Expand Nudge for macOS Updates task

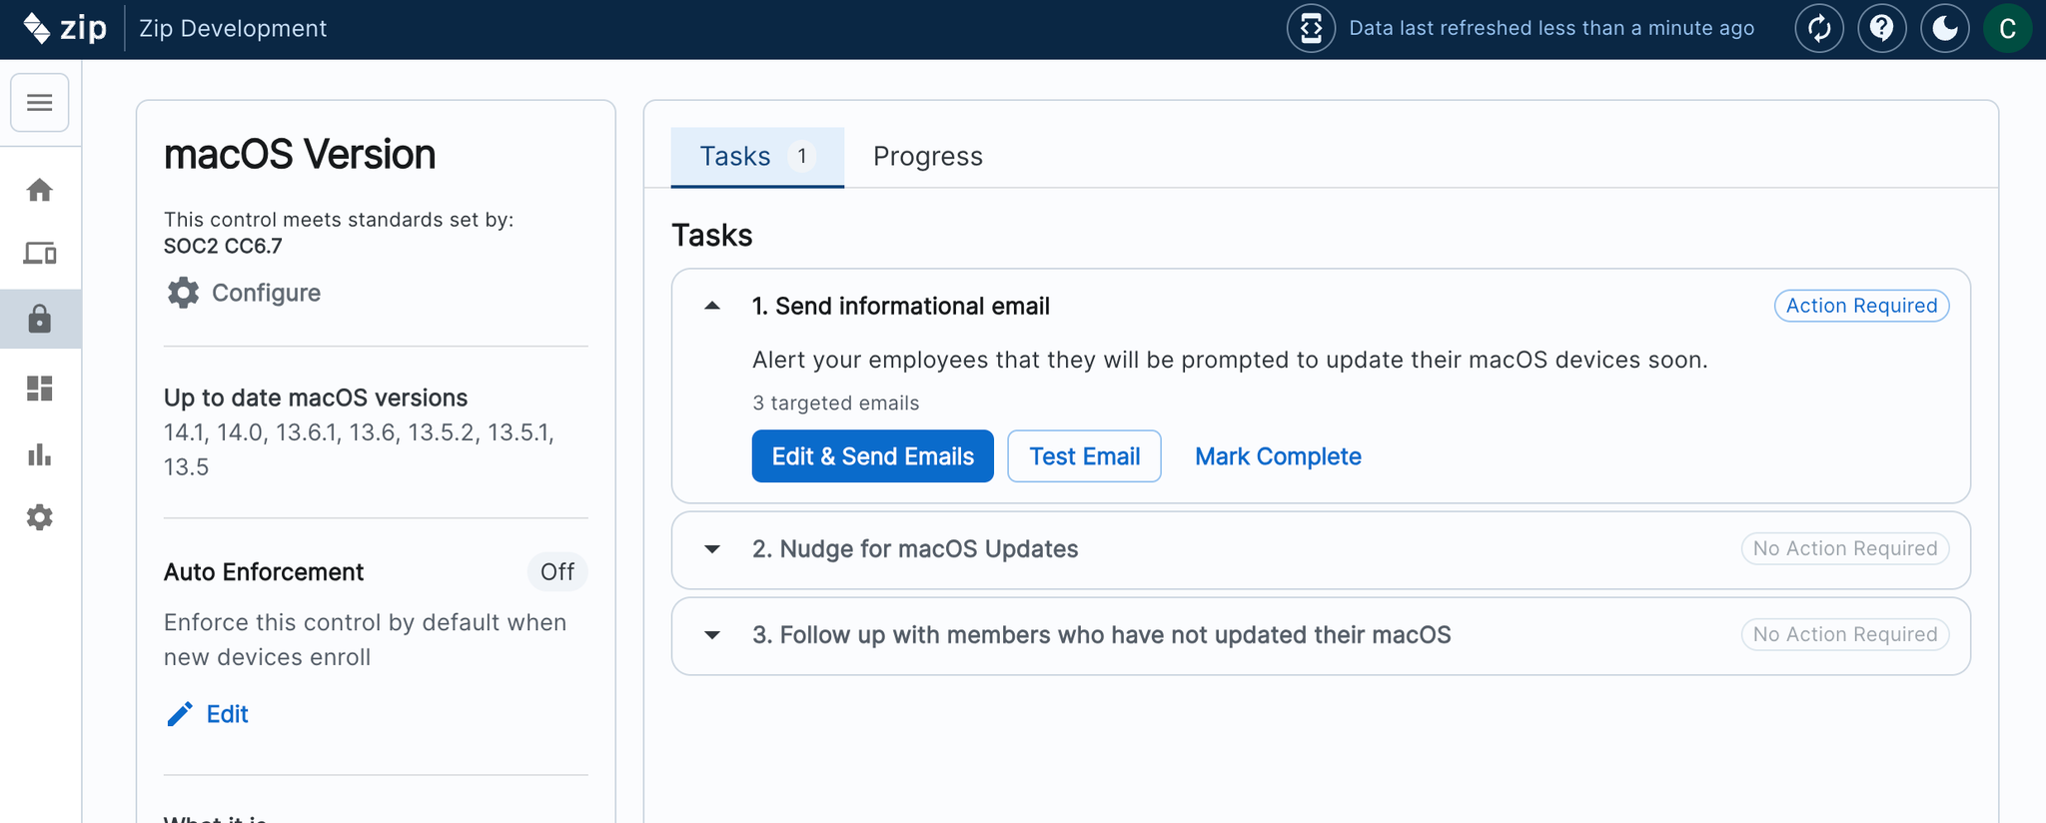tap(712, 549)
